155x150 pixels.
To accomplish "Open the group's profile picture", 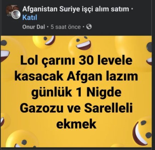I will pyautogui.click(x=11, y=10).
